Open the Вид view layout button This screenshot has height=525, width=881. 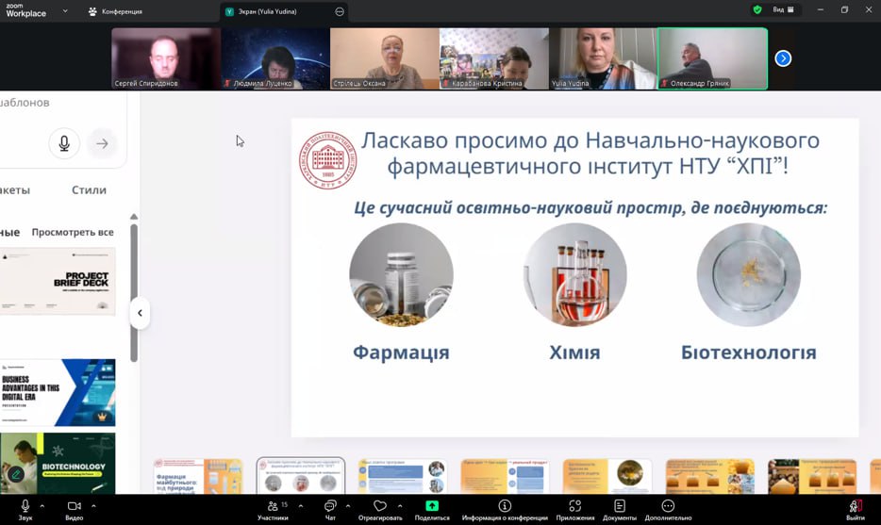pyautogui.click(x=784, y=10)
